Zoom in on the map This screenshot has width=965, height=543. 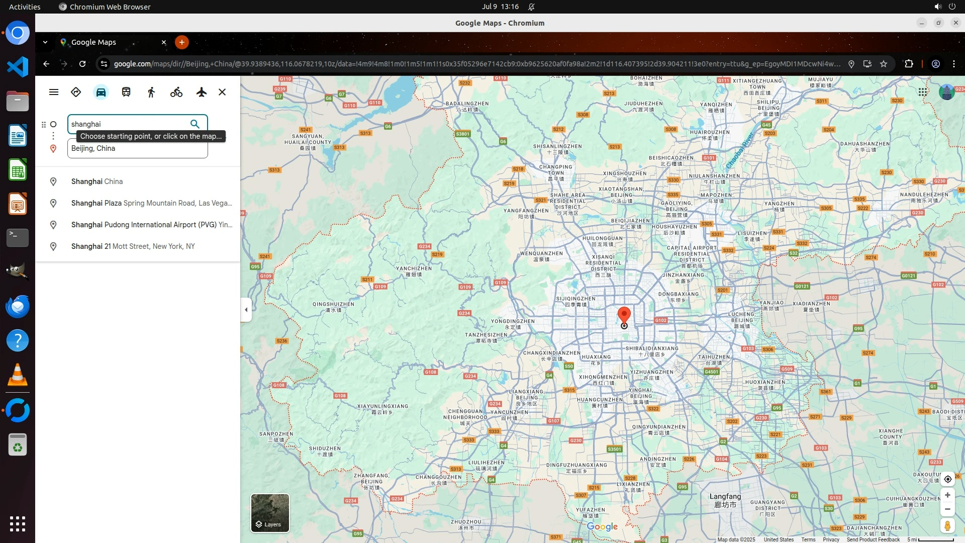click(947, 495)
